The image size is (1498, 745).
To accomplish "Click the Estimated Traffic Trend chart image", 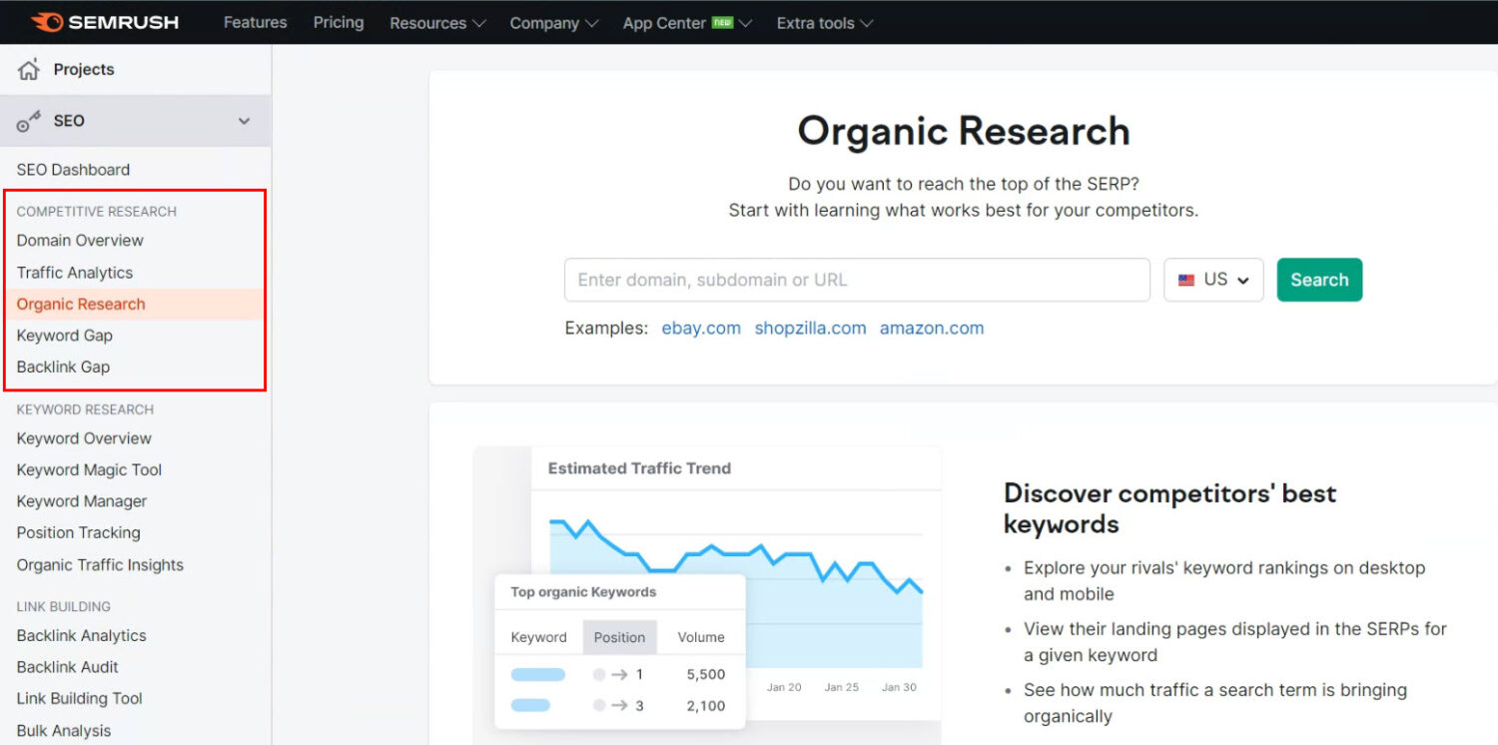I will [x=706, y=594].
